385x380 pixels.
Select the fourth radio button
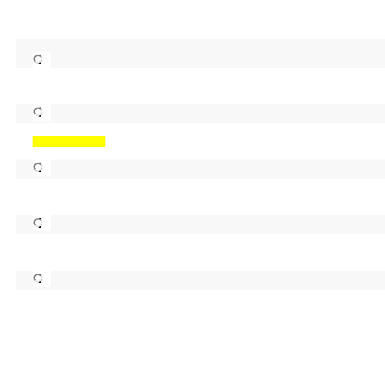click(38, 223)
